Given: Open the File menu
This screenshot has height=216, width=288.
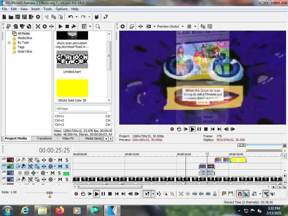Looking at the screenshot, I should point(4,9).
